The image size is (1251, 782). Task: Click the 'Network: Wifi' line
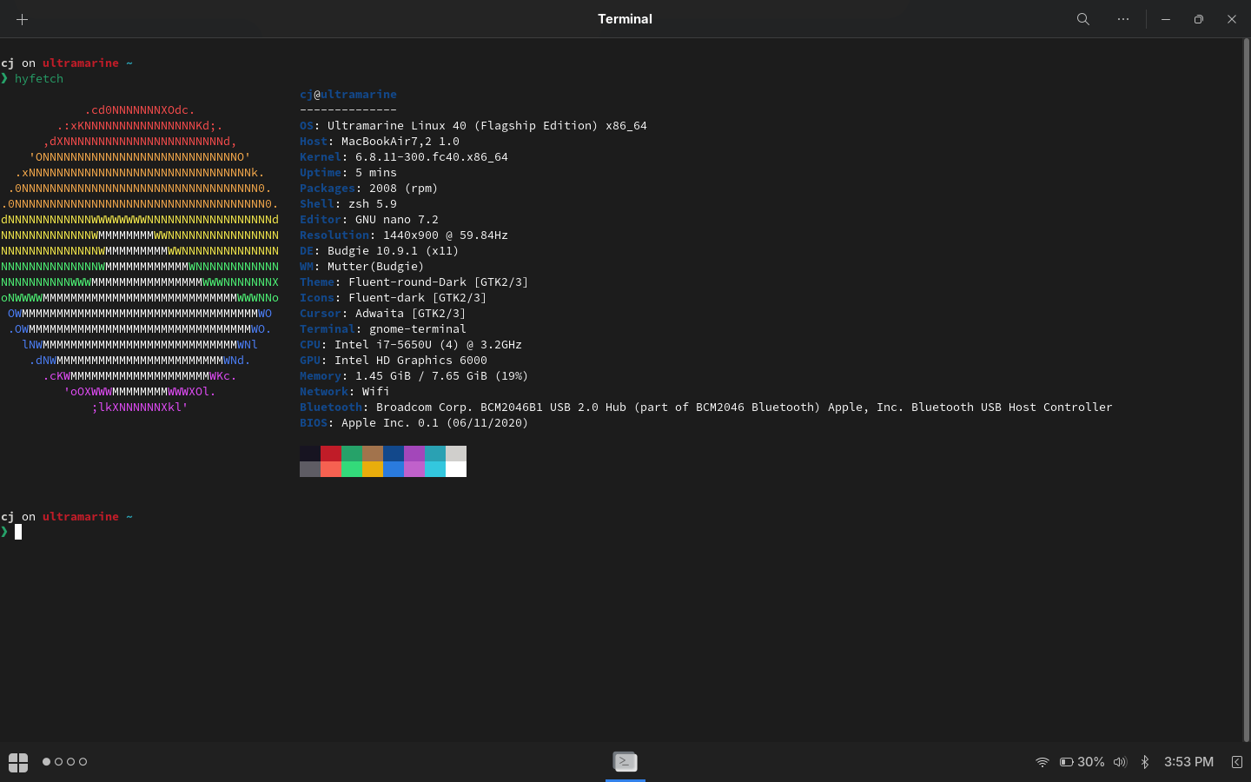tap(345, 391)
